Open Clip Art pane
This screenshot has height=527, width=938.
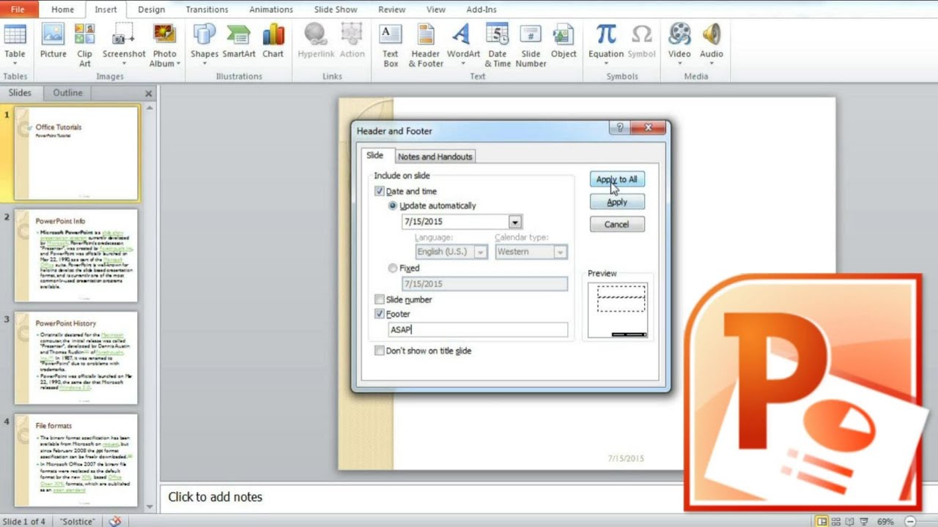click(85, 45)
